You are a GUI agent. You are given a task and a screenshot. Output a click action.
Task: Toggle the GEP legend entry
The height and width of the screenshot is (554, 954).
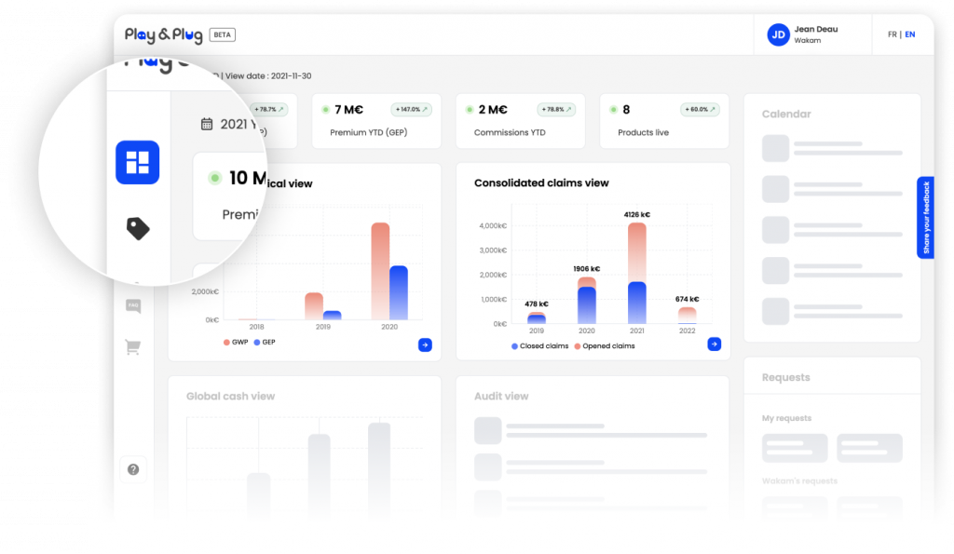[x=265, y=343]
